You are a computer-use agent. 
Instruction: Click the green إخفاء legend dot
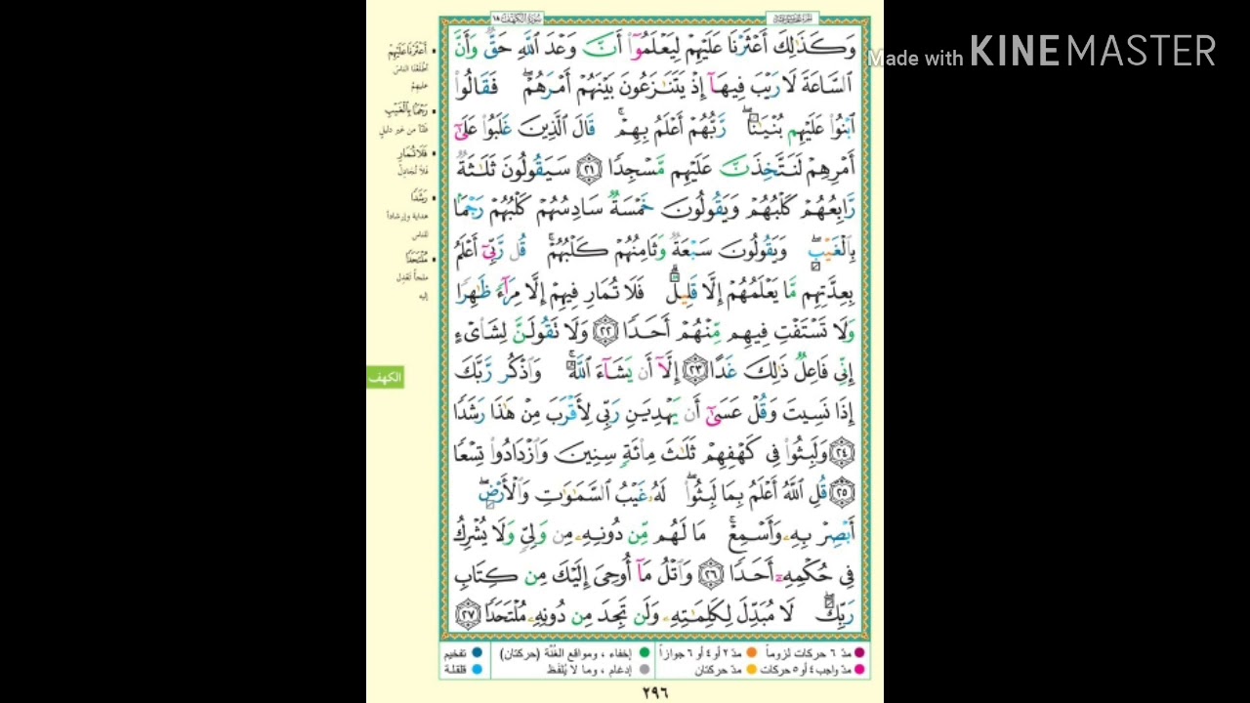tap(644, 653)
